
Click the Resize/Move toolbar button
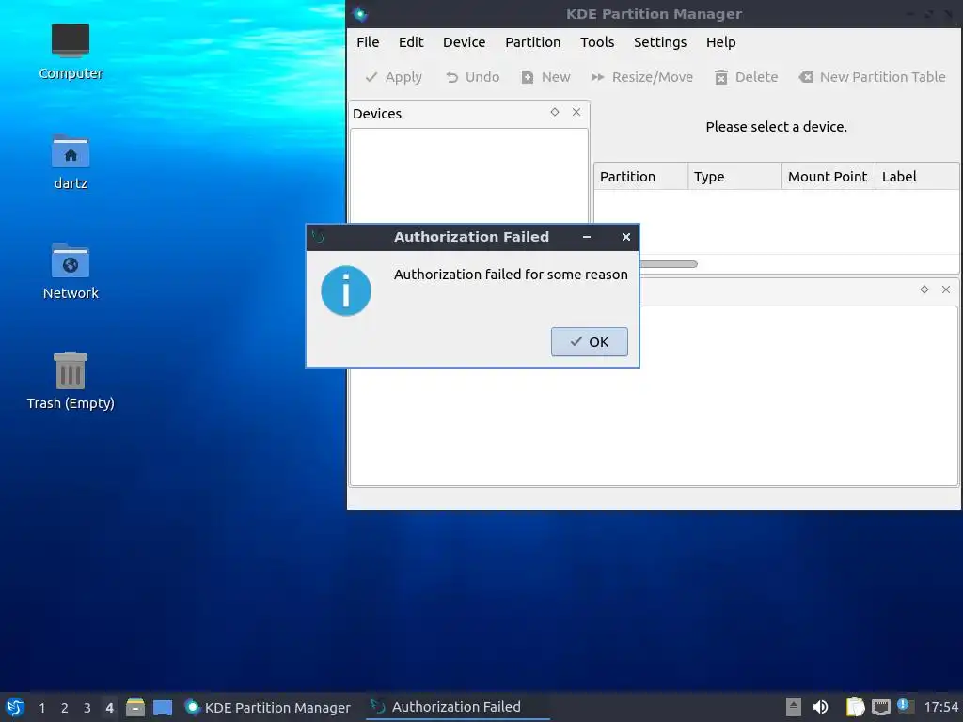coord(641,77)
